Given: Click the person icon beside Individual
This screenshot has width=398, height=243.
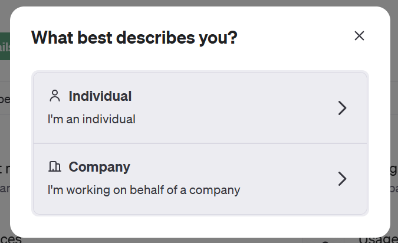Looking at the screenshot, I should point(55,96).
